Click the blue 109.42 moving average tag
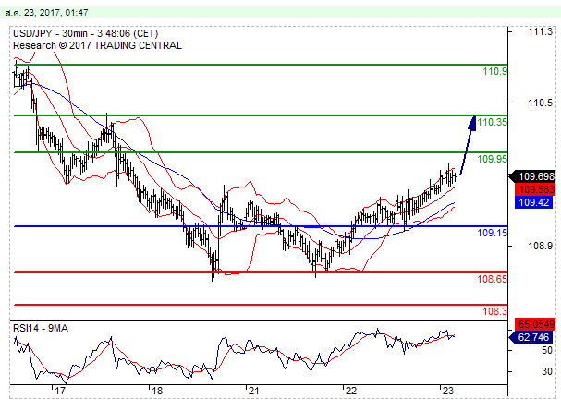Image resolution: width=561 pixels, height=410 pixels. 534,202
